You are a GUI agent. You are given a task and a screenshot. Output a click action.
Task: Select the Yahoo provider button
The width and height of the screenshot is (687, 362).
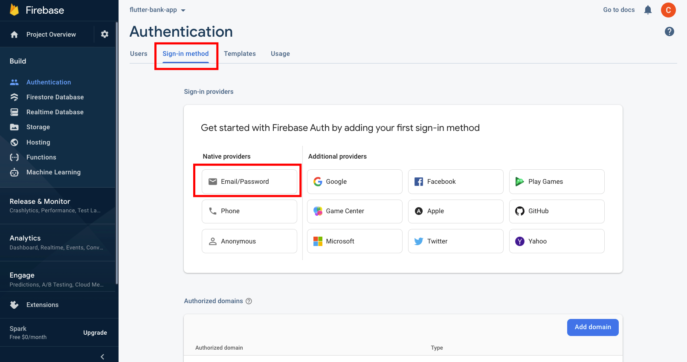pyautogui.click(x=557, y=241)
